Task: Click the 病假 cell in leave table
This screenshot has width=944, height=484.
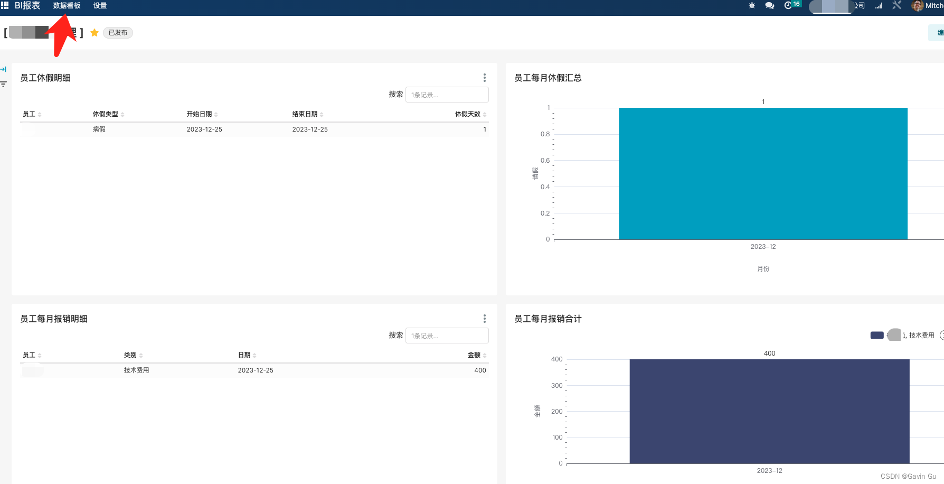Action: pyautogui.click(x=99, y=129)
